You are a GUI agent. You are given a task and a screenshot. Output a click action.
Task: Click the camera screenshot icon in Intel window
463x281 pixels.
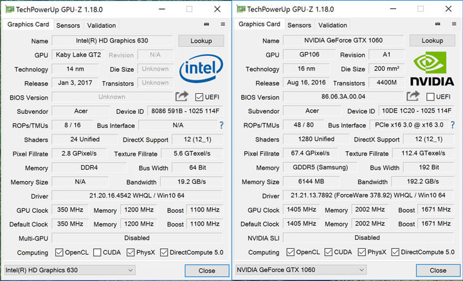[207, 24]
